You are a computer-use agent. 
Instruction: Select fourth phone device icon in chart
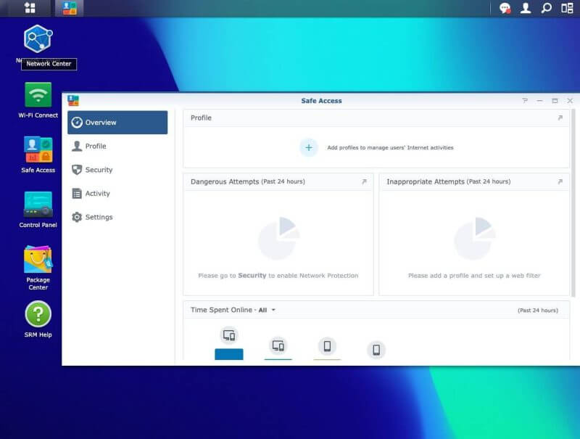click(376, 350)
